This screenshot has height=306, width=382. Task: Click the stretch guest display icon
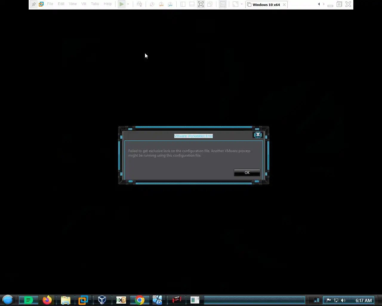pyautogui.click(x=235, y=4)
